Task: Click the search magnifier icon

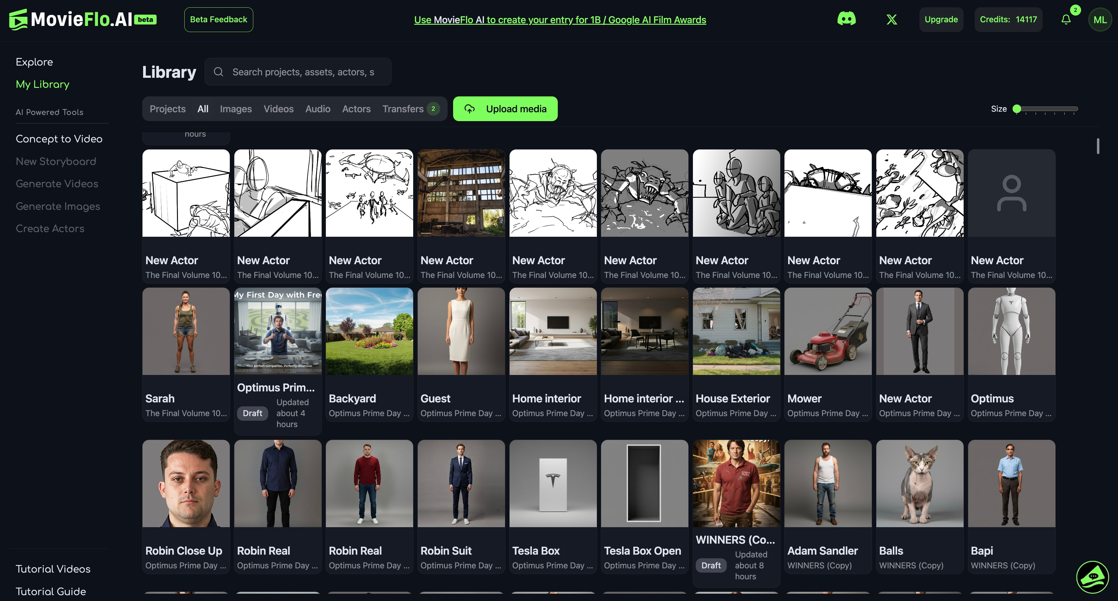Action: [x=219, y=72]
